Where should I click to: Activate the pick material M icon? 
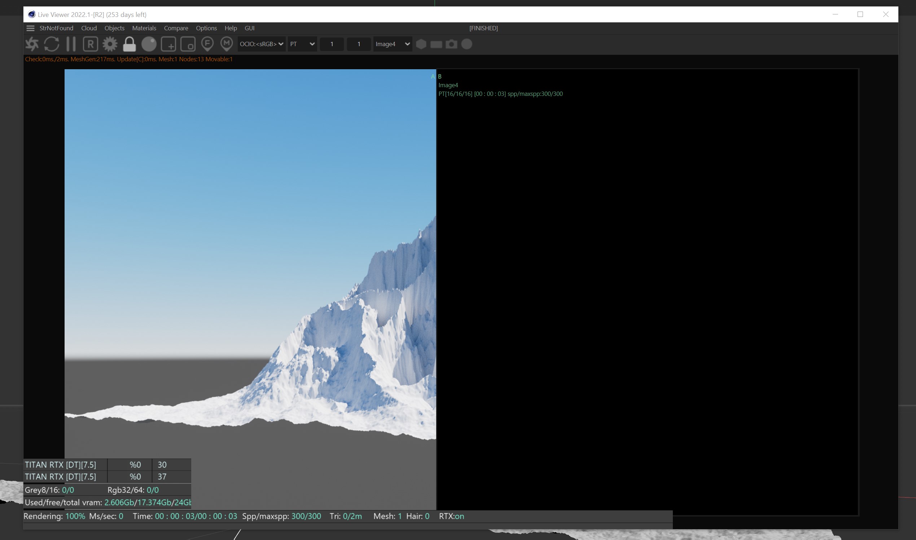(227, 44)
